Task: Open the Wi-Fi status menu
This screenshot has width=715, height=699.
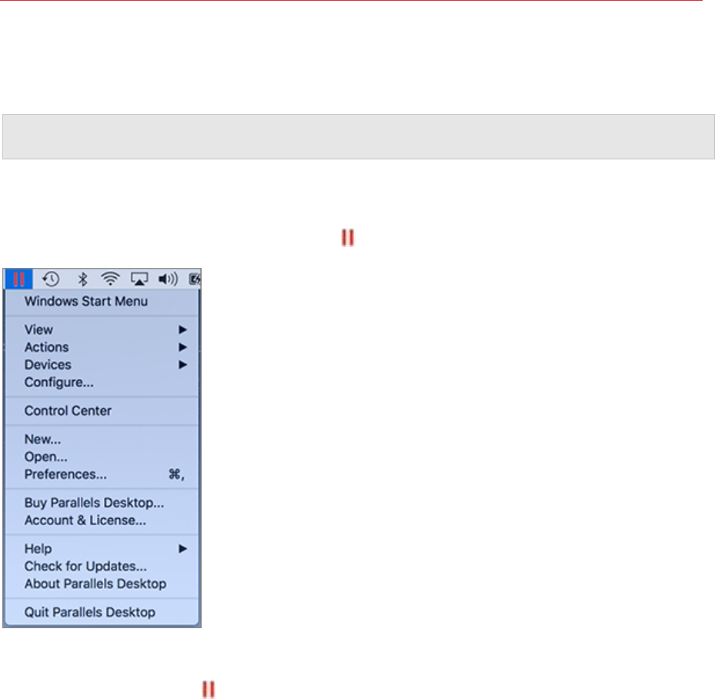Action: click(x=110, y=279)
